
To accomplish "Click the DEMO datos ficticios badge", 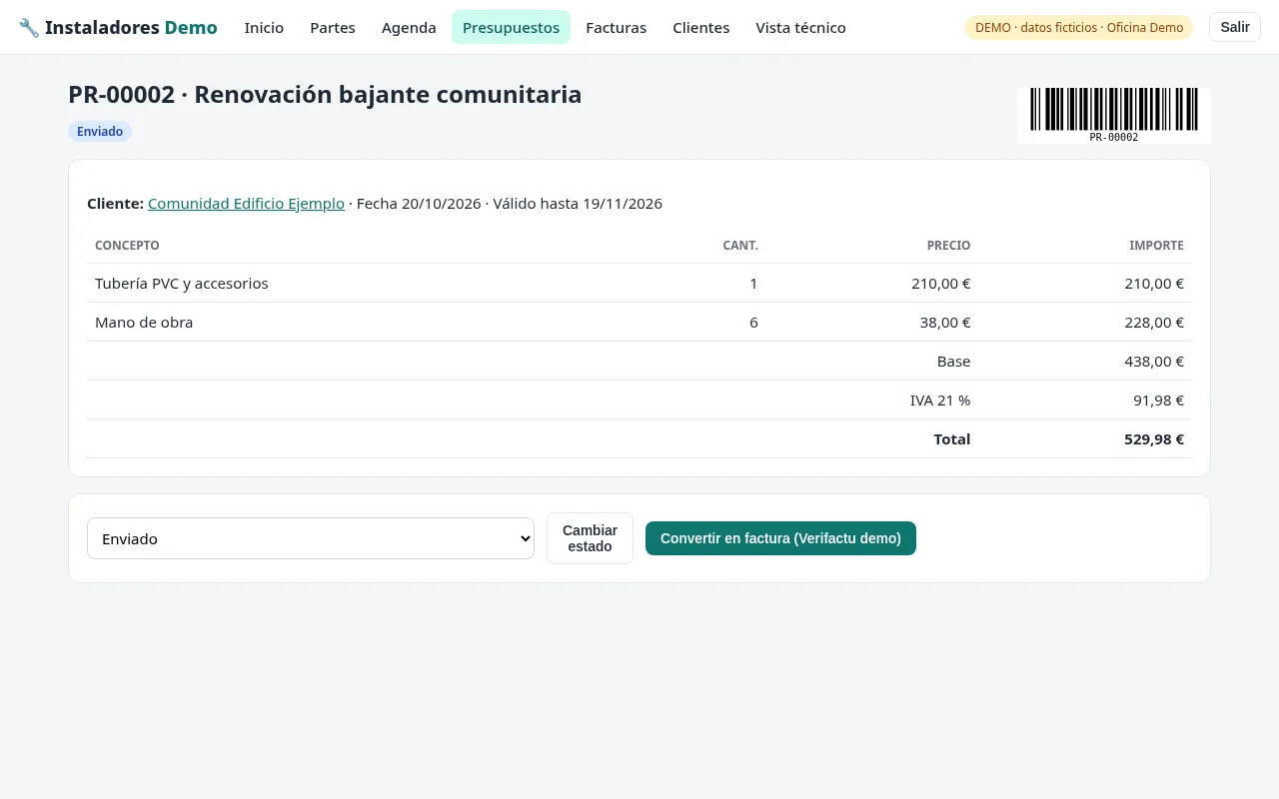I will click(1079, 28).
